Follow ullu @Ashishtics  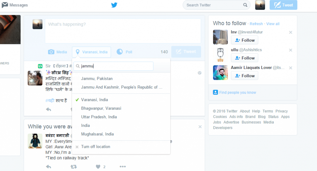[x=245, y=58]
